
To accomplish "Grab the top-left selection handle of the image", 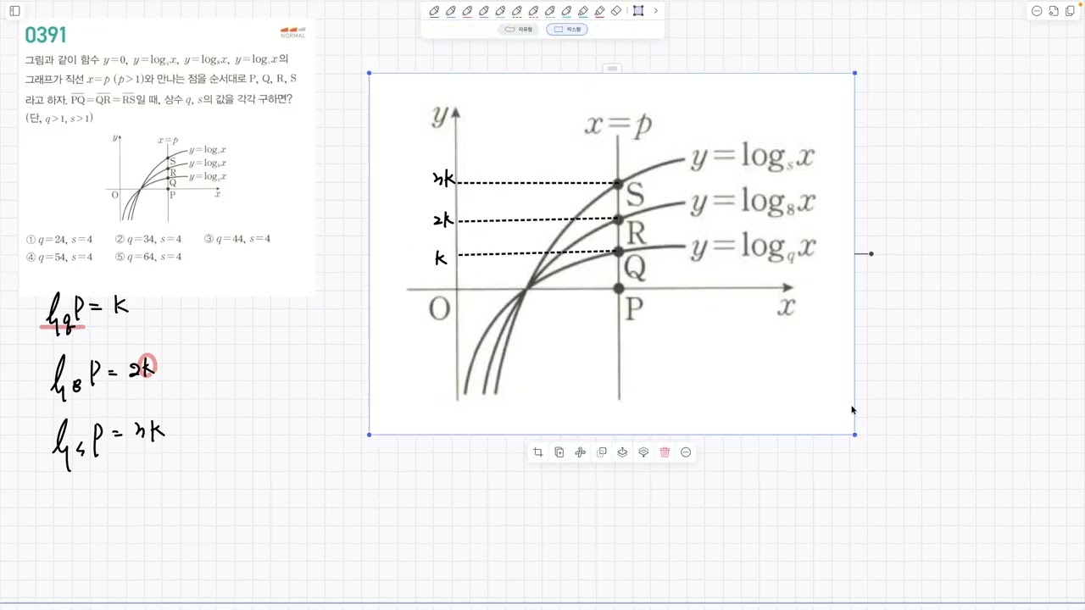I will click(x=370, y=74).
